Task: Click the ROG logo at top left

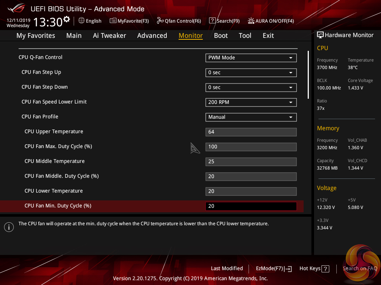Action: pyautogui.click(x=16, y=8)
